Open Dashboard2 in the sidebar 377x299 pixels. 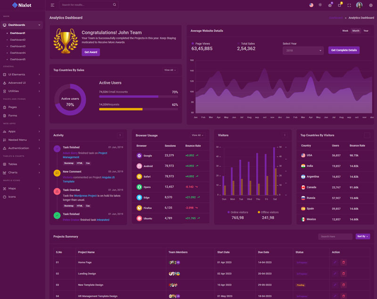point(18,39)
